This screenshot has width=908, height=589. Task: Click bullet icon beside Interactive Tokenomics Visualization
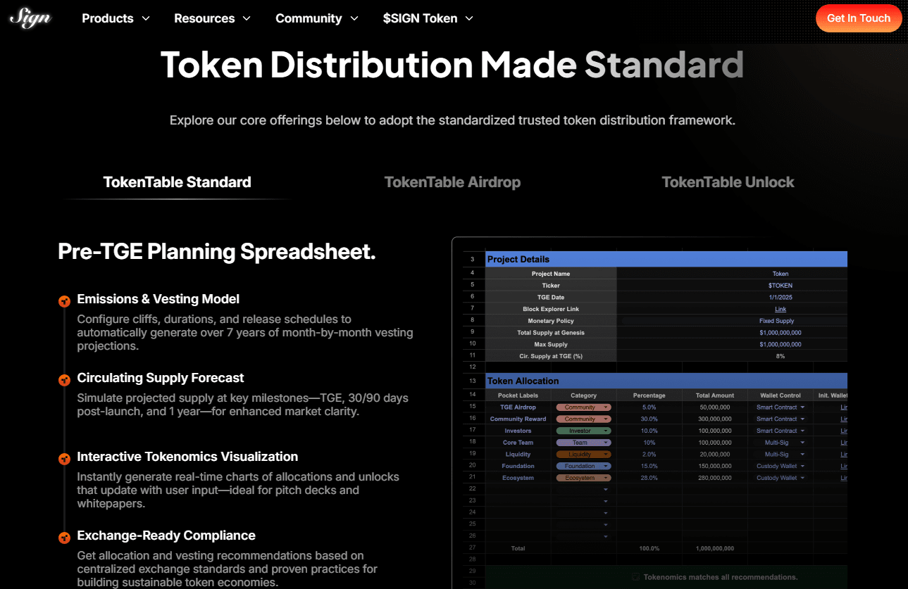tap(64, 459)
